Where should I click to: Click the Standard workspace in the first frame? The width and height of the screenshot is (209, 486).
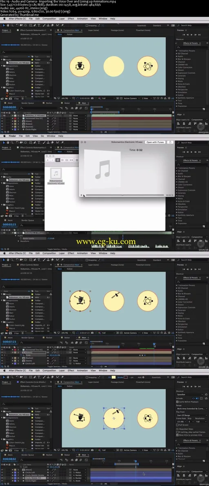tap(157, 25)
